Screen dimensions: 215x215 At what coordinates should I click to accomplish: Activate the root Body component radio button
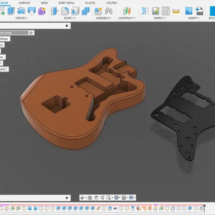31,33
